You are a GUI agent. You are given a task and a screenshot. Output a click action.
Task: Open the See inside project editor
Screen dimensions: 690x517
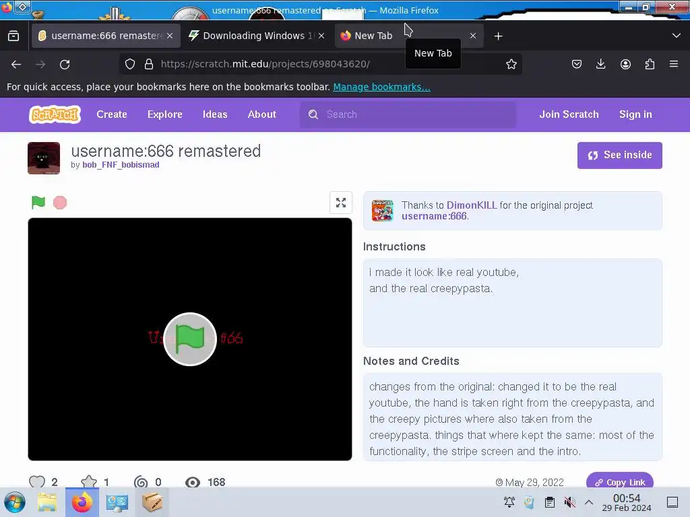pos(620,156)
